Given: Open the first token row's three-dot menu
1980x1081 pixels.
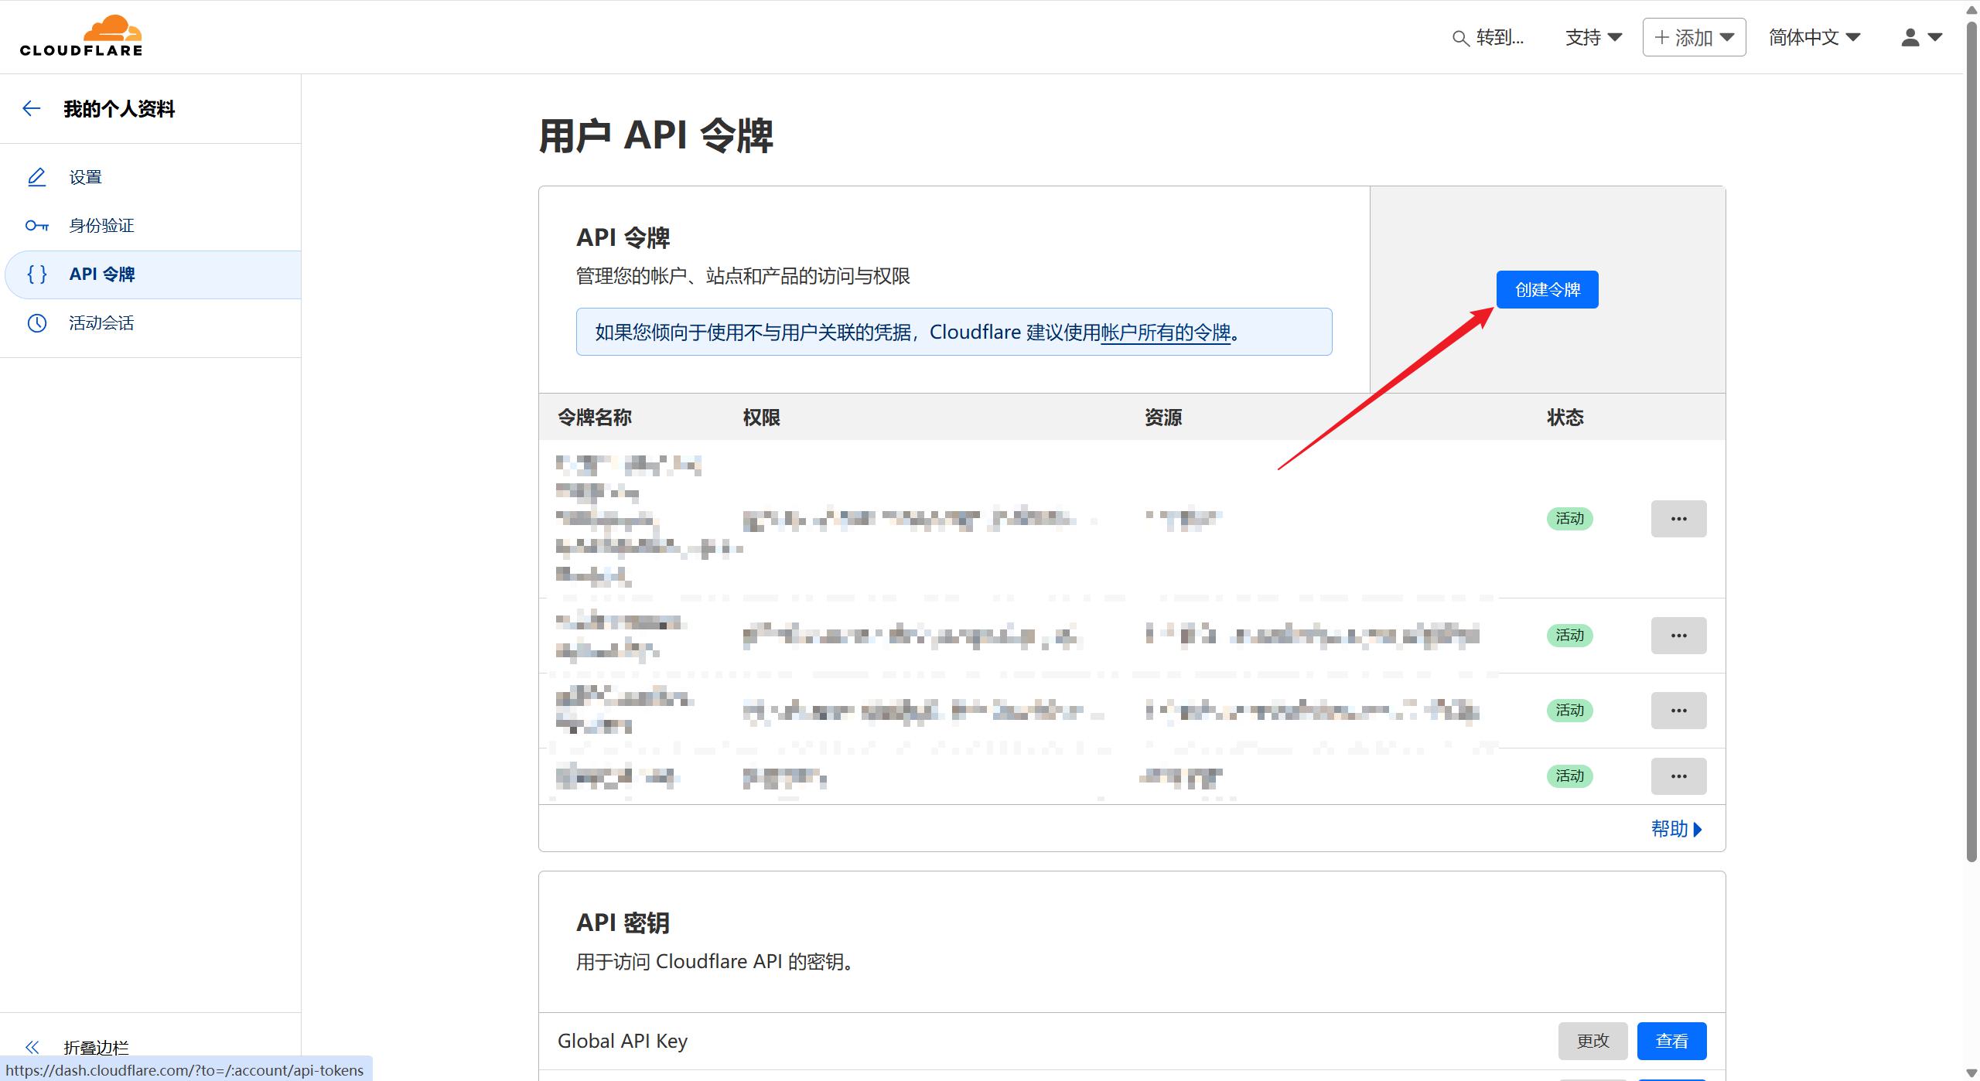Looking at the screenshot, I should [1678, 519].
